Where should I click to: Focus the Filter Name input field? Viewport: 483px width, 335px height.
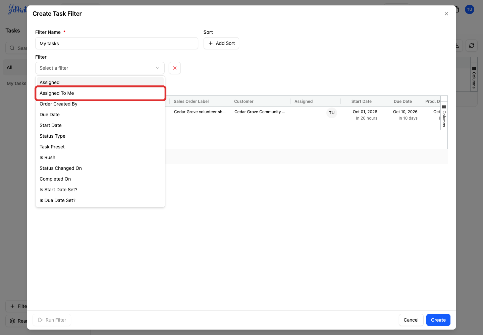click(x=117, y=43)
